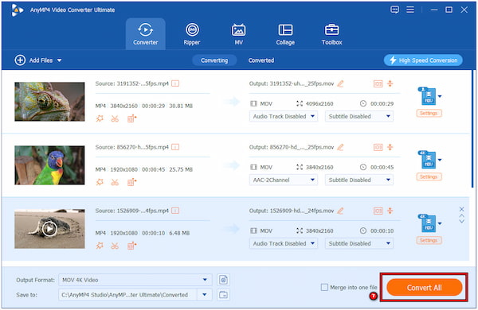Open the save folder browse icon
The image size is (478, 310).
pyautogui.click(x=223, y=295)
